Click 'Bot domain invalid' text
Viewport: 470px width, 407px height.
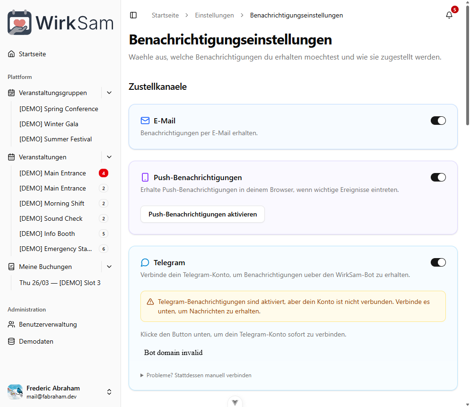[173, 353]
